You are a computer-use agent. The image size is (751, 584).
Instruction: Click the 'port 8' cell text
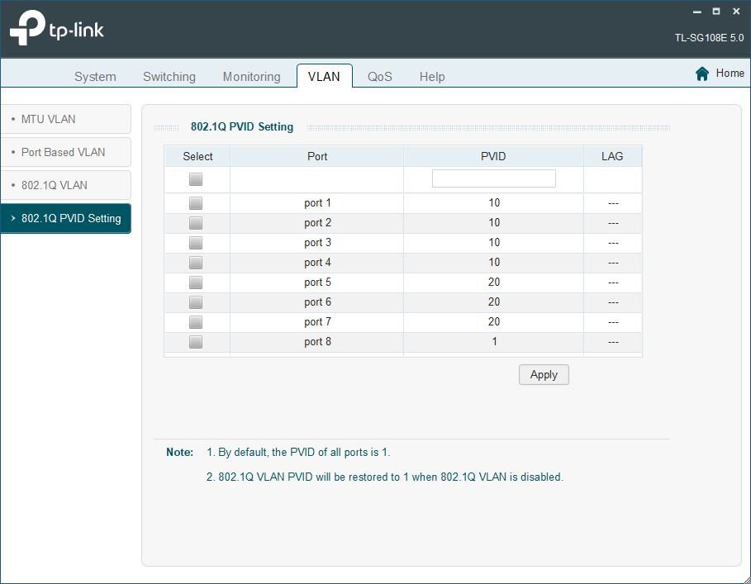(317, 342)
